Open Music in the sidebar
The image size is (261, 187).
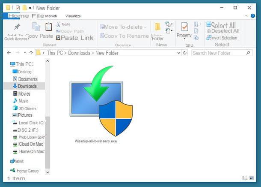tap(21, 101)
